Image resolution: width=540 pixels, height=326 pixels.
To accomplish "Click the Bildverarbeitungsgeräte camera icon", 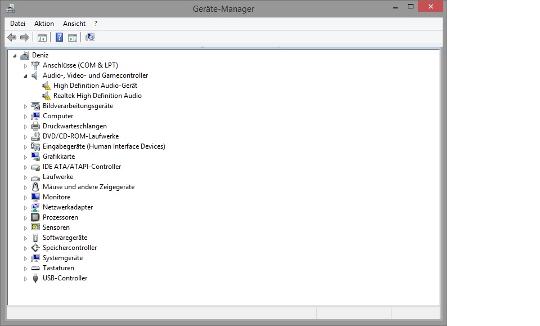I will coord(35,106).
